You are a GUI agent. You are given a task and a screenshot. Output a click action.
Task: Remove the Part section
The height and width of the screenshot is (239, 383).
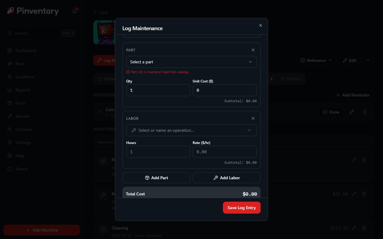pos(253,50)
